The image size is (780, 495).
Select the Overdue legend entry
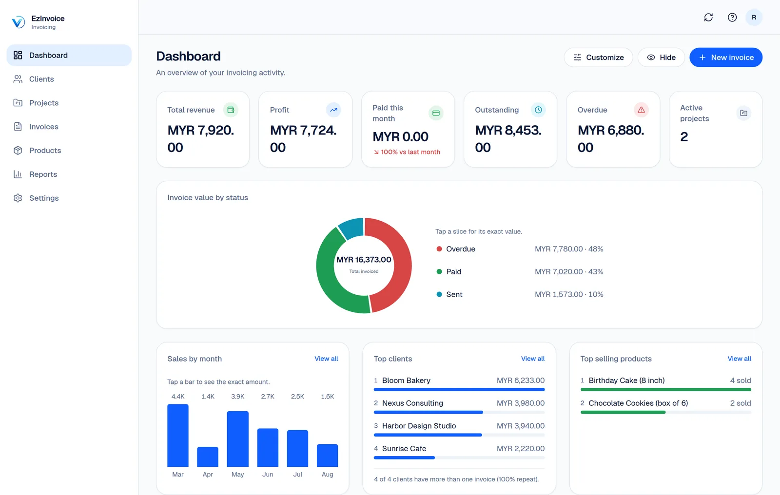click(x=520, y=249)
